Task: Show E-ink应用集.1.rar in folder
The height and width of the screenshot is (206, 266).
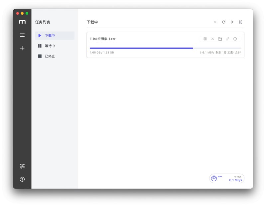Action: 220,39
